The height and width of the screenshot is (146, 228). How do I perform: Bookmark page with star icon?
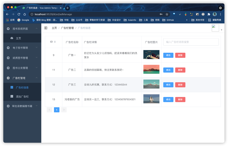click(167, 14)
